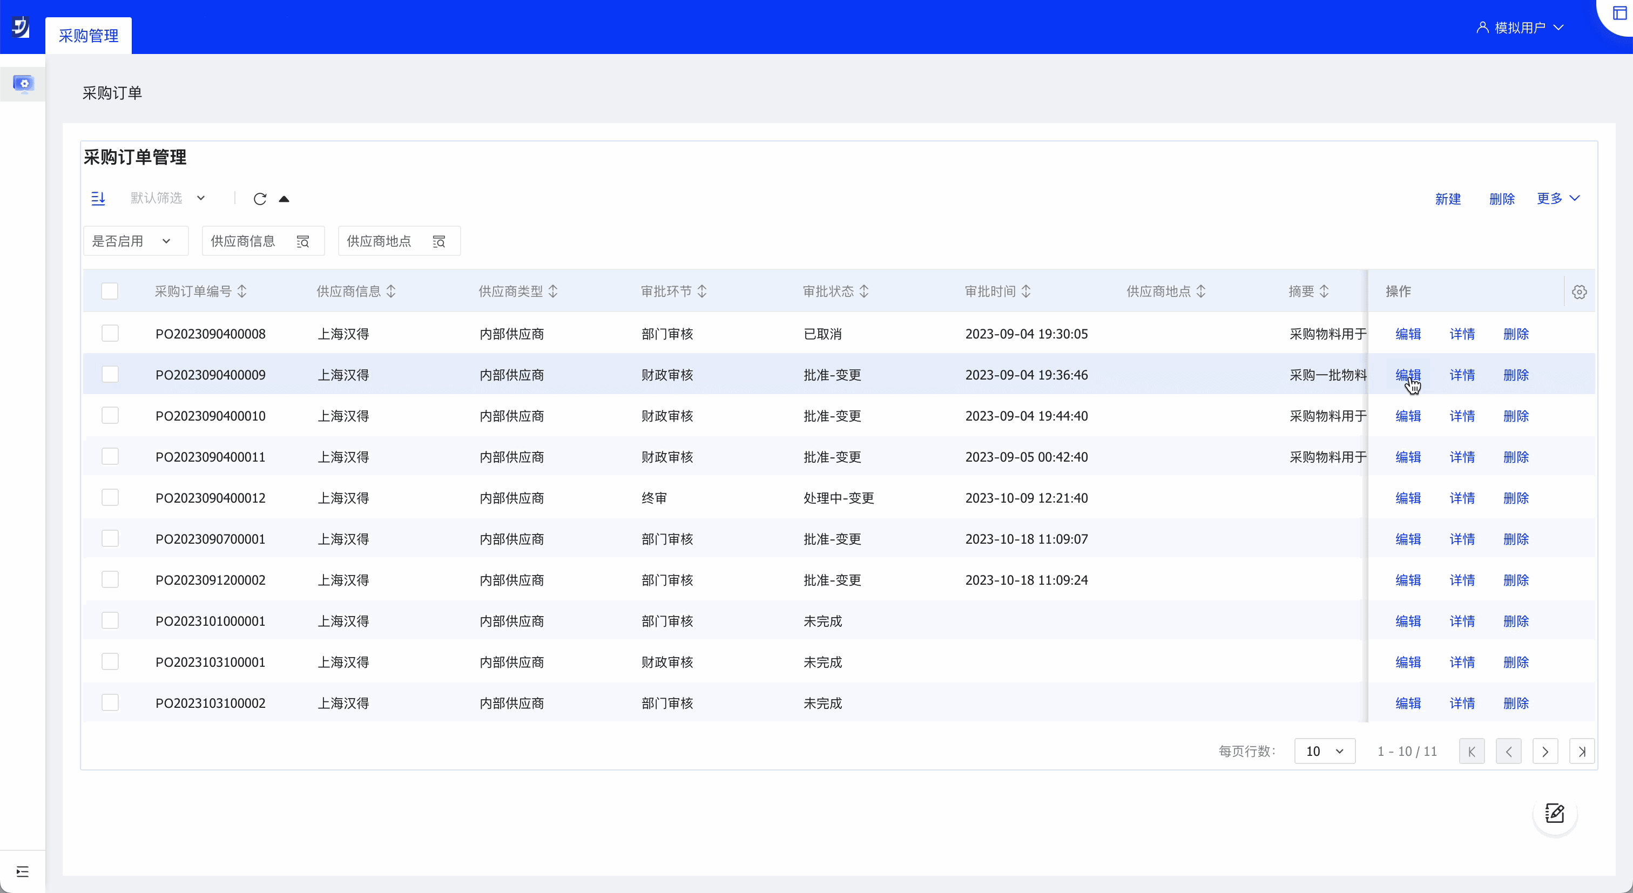
Task: Click the lookup icon in the 供应商信息 field
Action: (303, 241)
